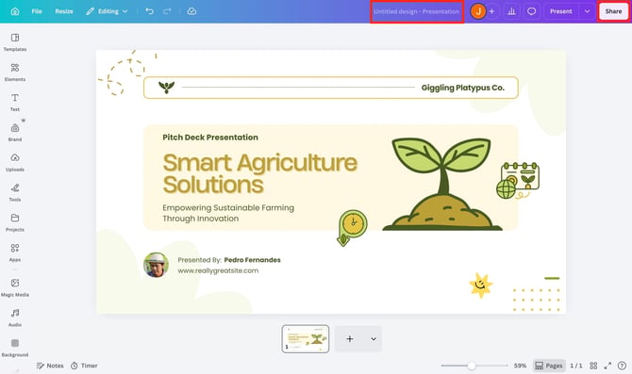Image resolution: width=632 pixels, height=374 pixels.
Task: Click the 1 / 1 page counter
Action: tap(576, 366)
